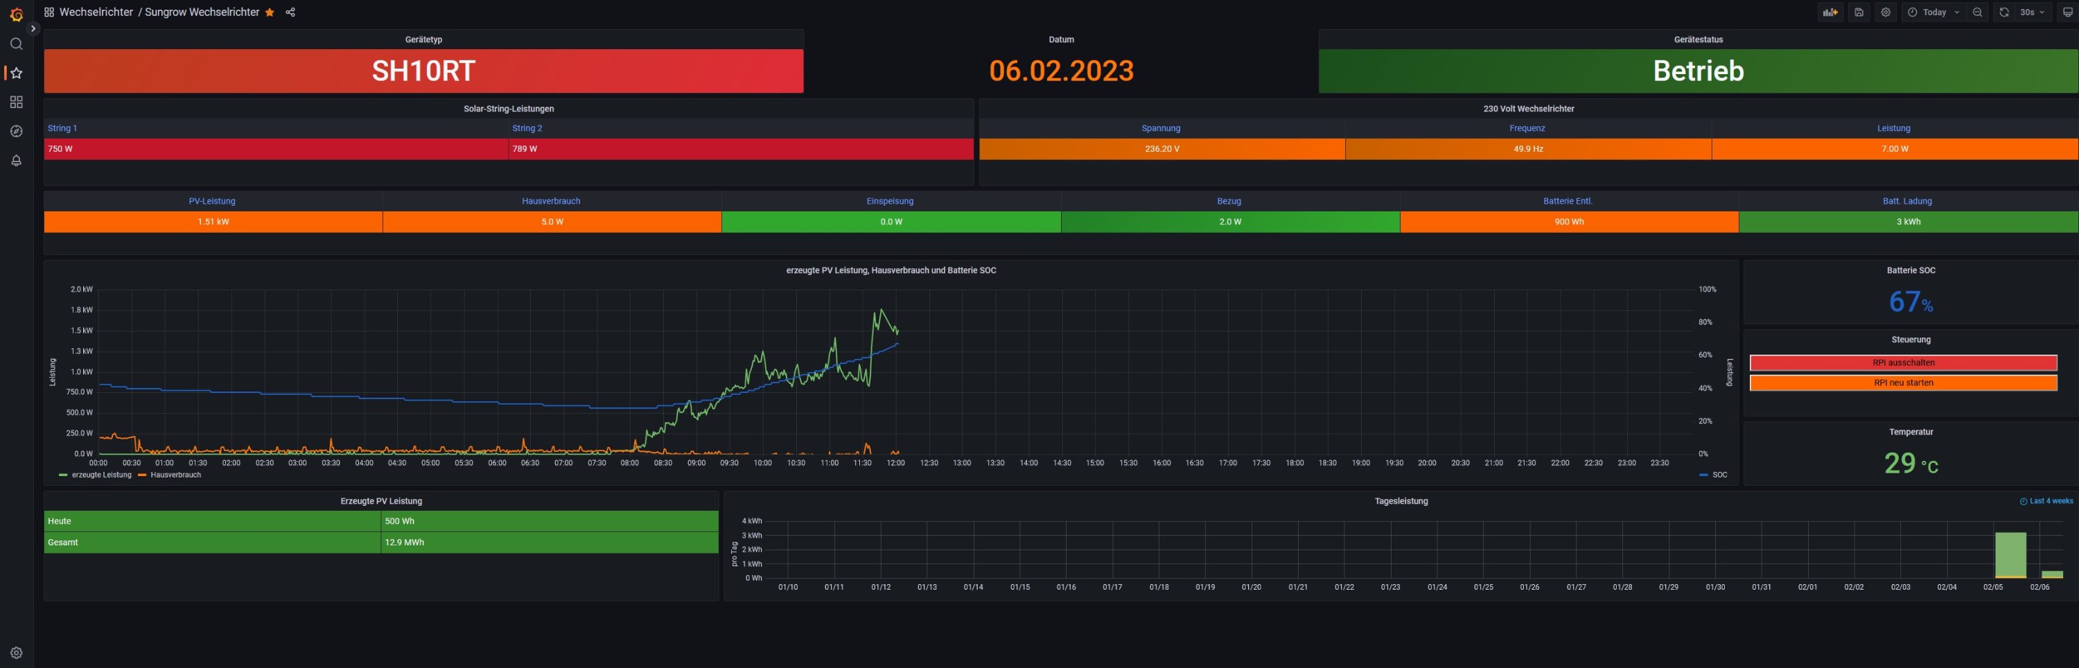Refresh the dashboard now
The image size is (2079, 668).
2004,12
